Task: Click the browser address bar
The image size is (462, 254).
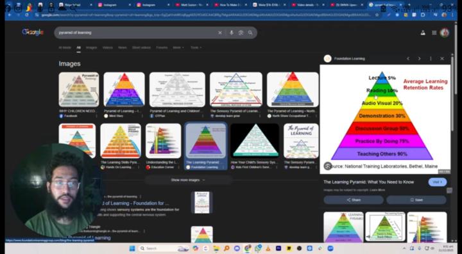Action: [203, 15]
